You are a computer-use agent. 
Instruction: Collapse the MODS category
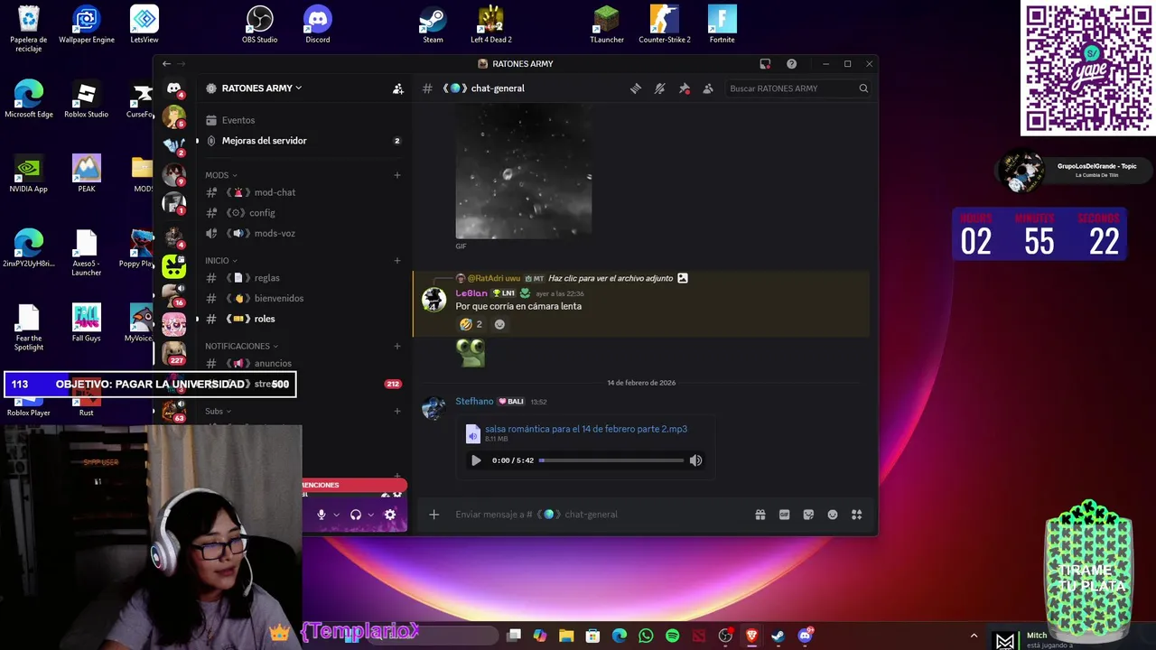coord(221,175)
